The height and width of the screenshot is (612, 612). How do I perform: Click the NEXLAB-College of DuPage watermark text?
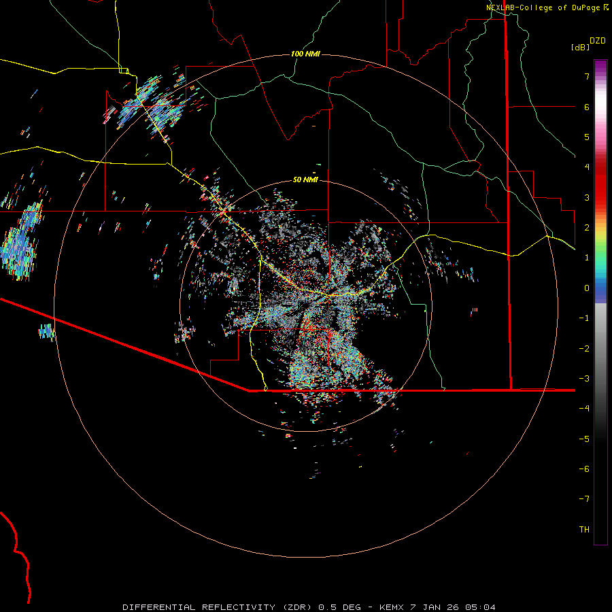(x=547, y=7)
